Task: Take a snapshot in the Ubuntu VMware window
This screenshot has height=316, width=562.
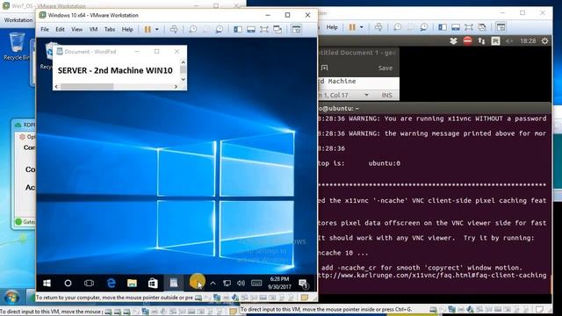Action: pos(398,27)
